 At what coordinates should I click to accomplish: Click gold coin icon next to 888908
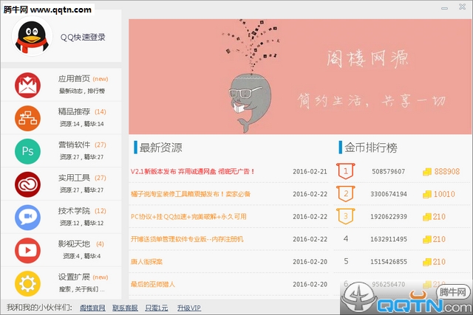click(x=426, y=172)
